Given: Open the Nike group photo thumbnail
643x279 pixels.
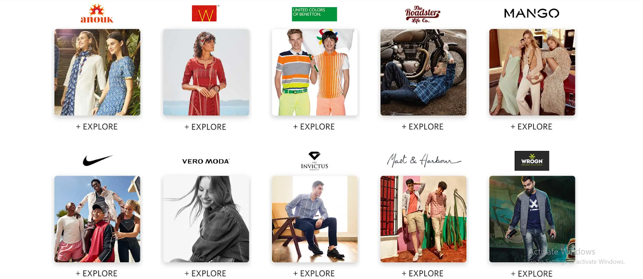Looking at the screenshot, I should click(97, 219).
